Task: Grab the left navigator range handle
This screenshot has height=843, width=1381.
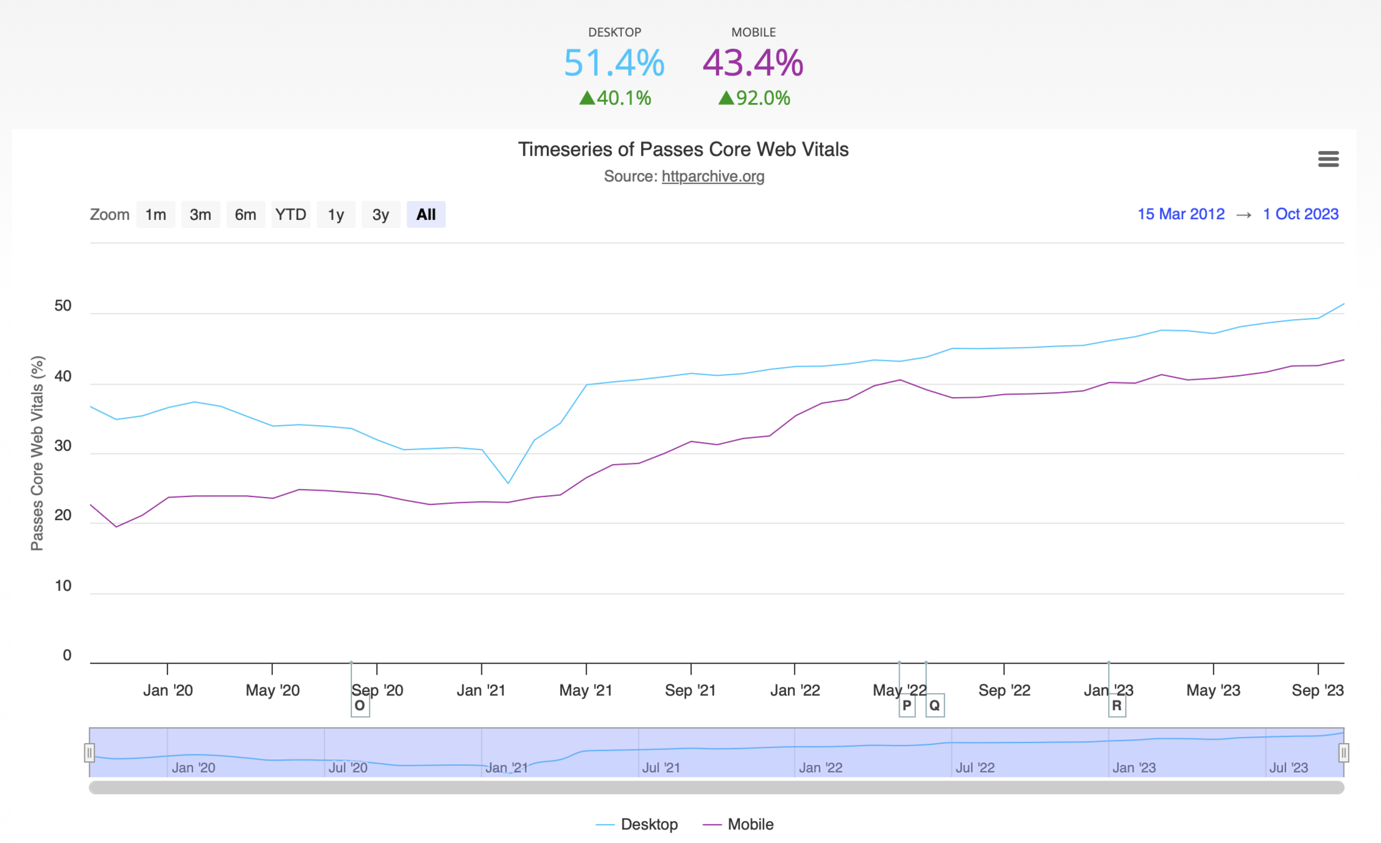Action: click(x=89, y=752)
